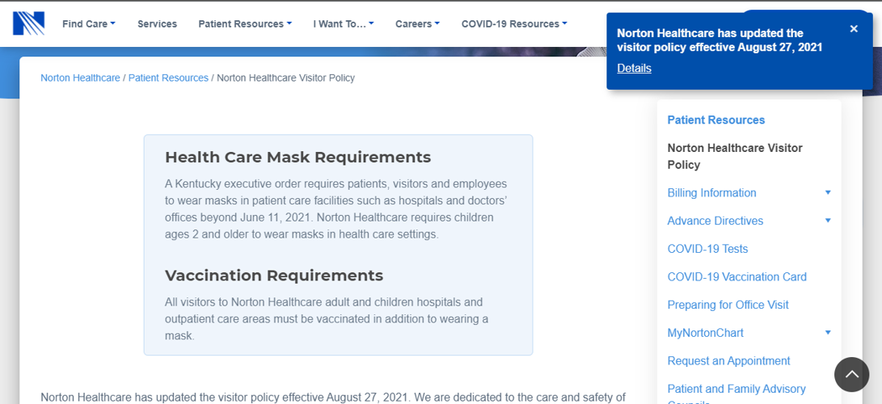Open the I Want To… dropdown

pyautogui.click(x=343, y=23)
